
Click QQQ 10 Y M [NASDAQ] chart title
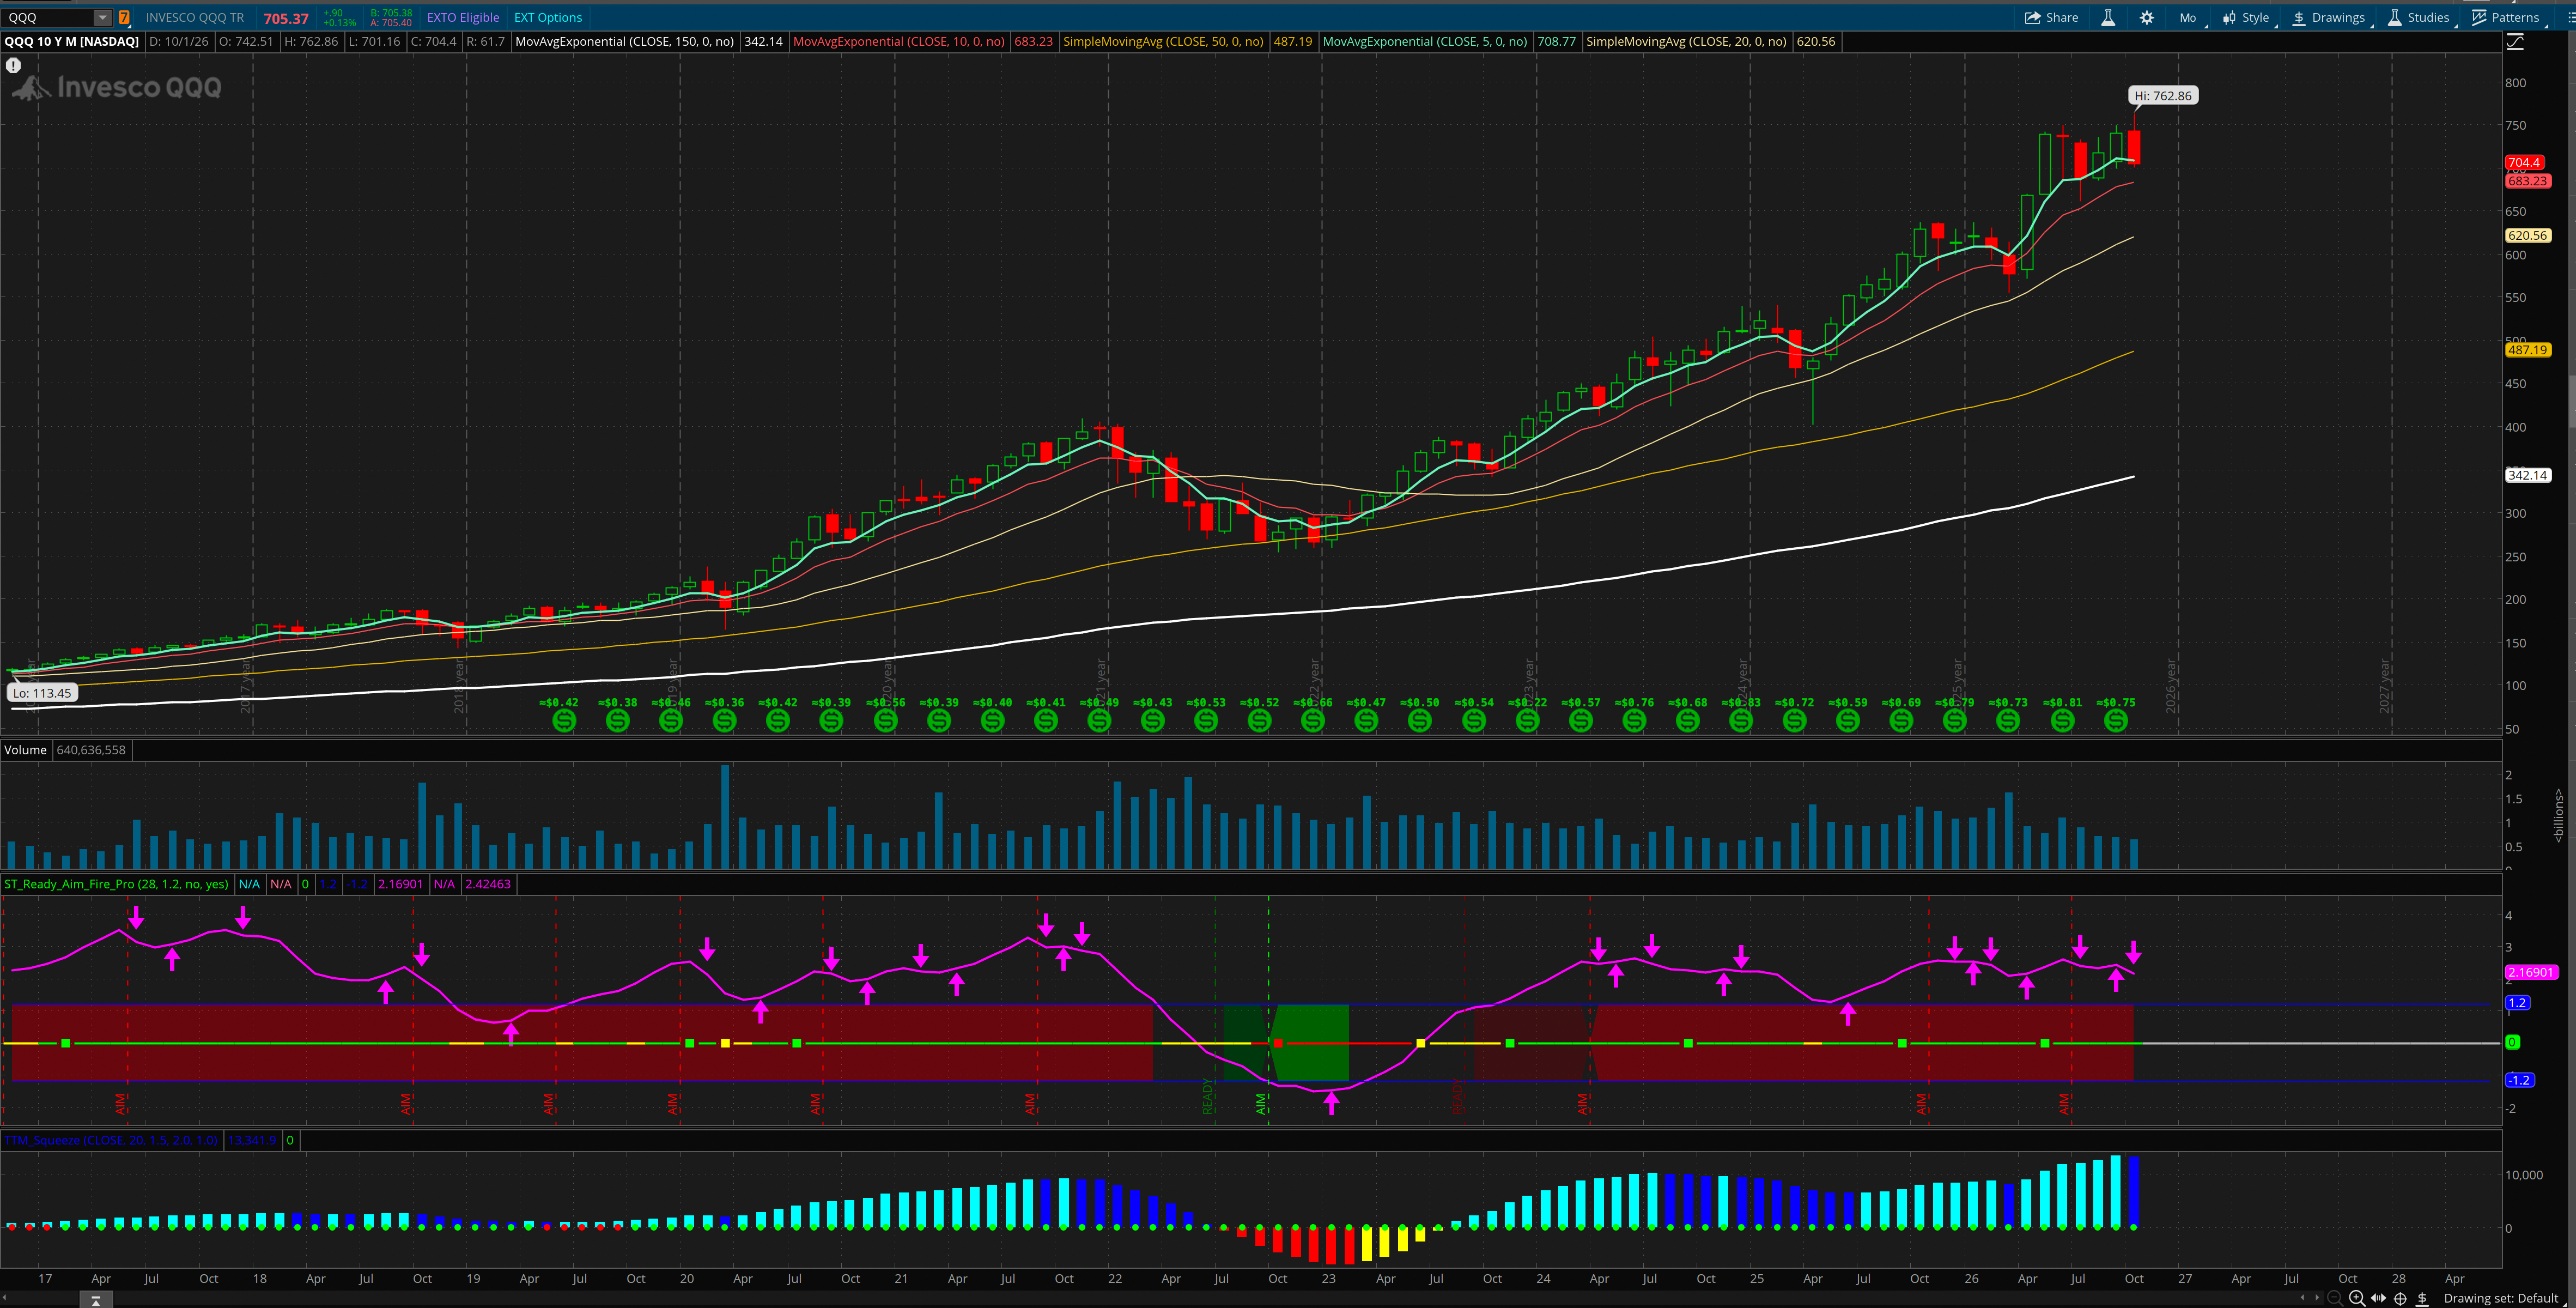pos(72,41)
